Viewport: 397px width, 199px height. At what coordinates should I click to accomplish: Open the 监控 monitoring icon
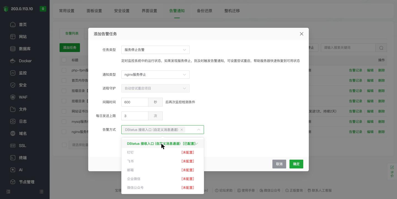(x=13, y=73)
